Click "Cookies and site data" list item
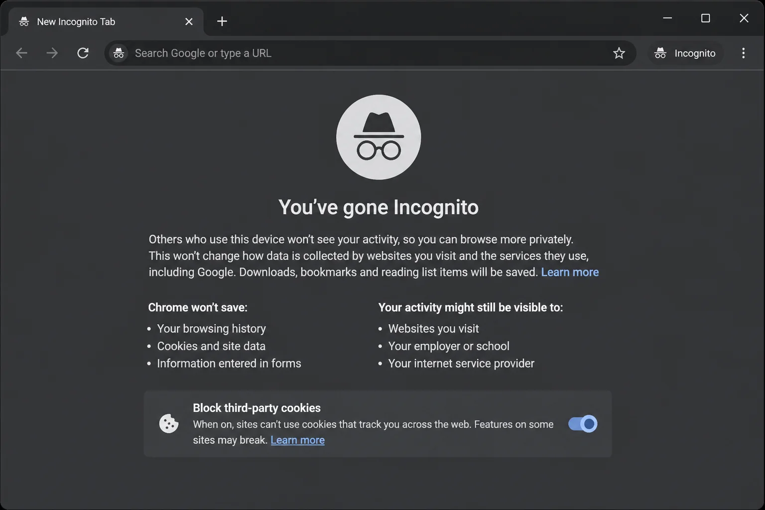765x510 pixels. click(x=211, y=346)
